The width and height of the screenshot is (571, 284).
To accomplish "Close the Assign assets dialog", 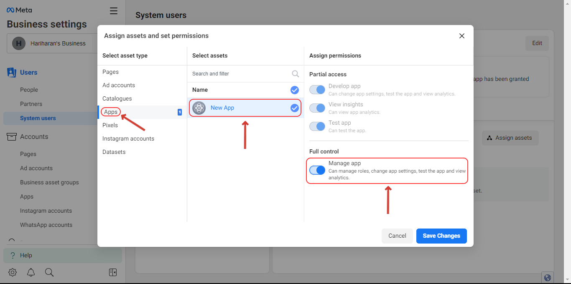I will [462, 36].
